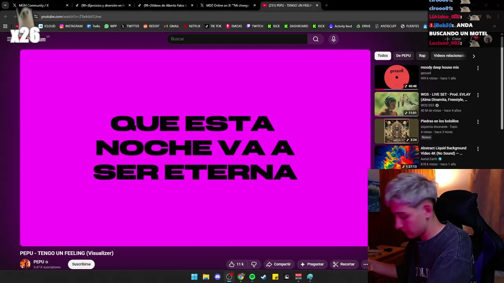Select the Videos relacionados chip
This screenshot has height=283, width=504.
(449, 56)
